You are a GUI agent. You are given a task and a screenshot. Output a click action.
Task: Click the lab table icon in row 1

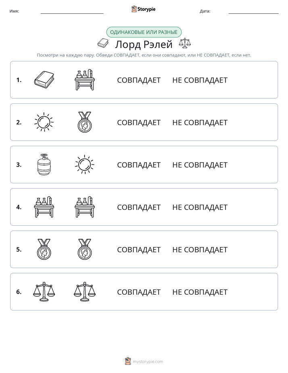pos(85,80)
